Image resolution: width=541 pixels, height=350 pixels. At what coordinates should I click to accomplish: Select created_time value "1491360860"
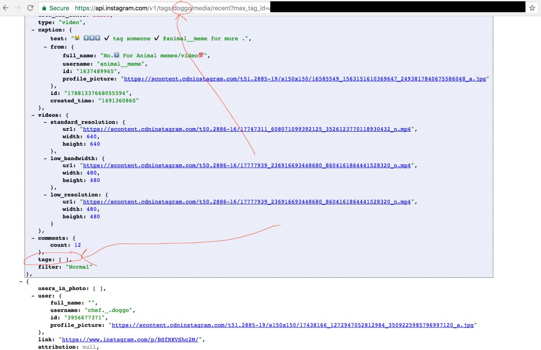click(x=118, y=101)
